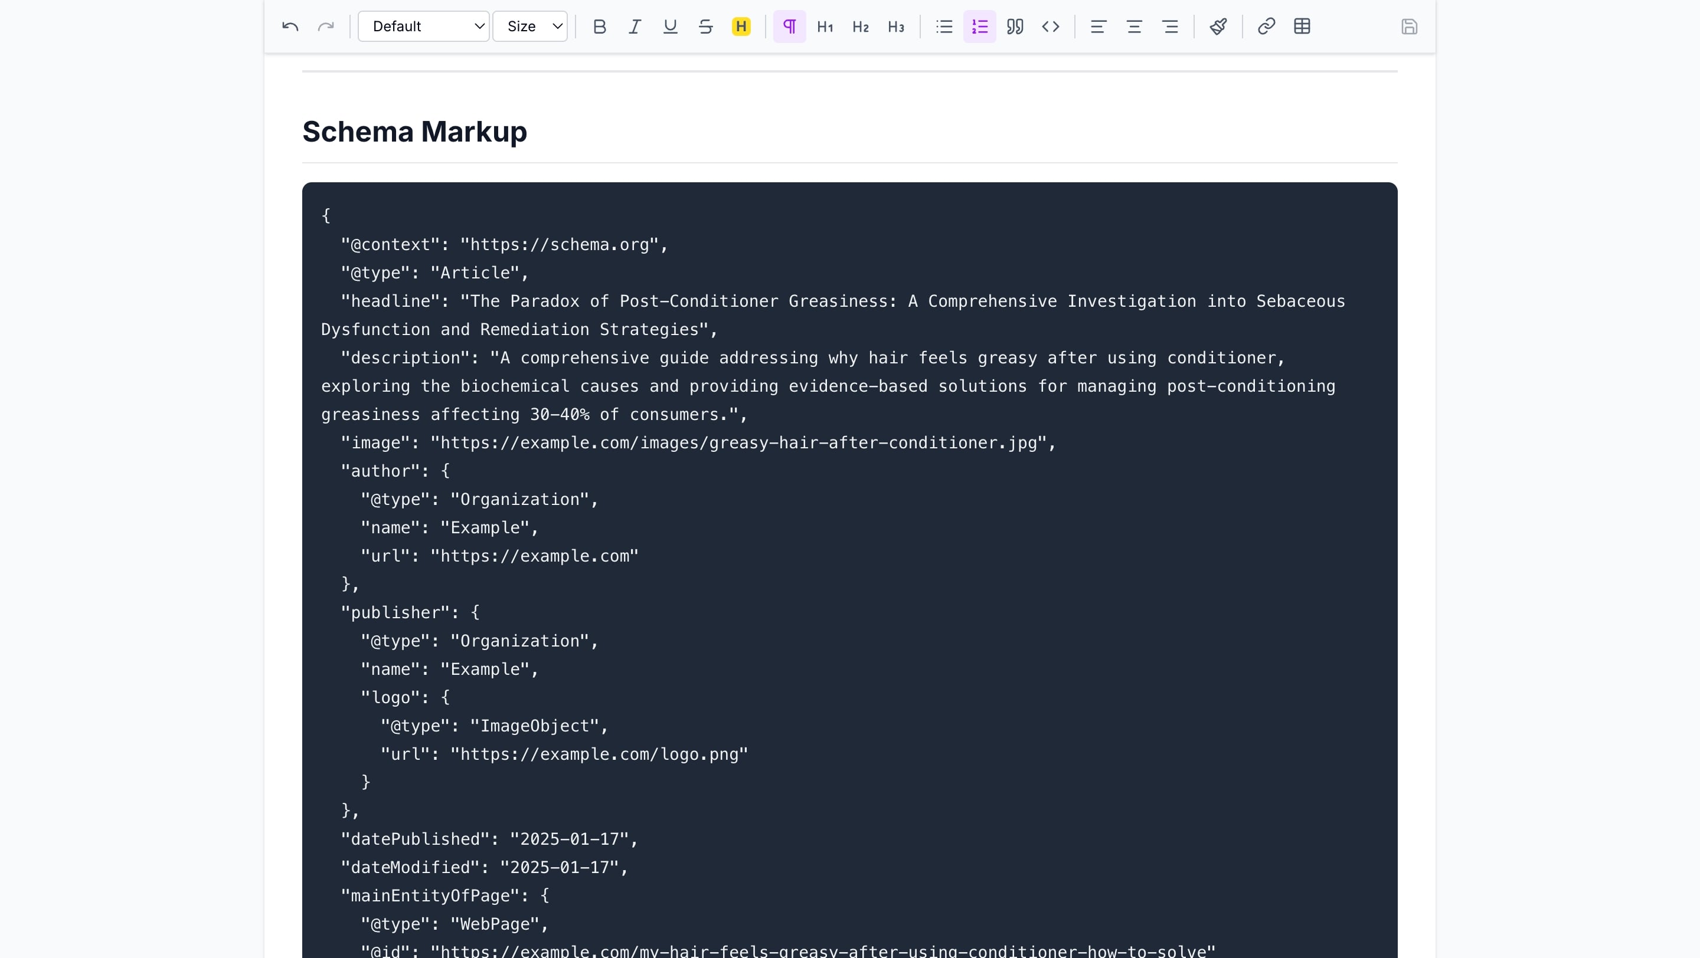Image resolution: width=1700 pixels, height=958 pixels.
Task: Expand the Size selector chevron
Action: (x=556, y=27)
